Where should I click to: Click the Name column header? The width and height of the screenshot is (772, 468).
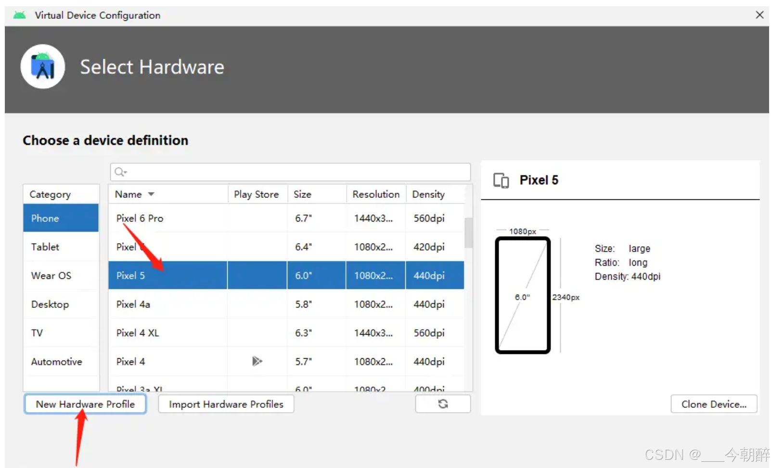click(168, 194)
